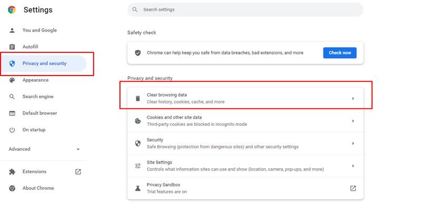Click the Check now button
Screen dimensions: 442x216
click(x=340, y=53)
